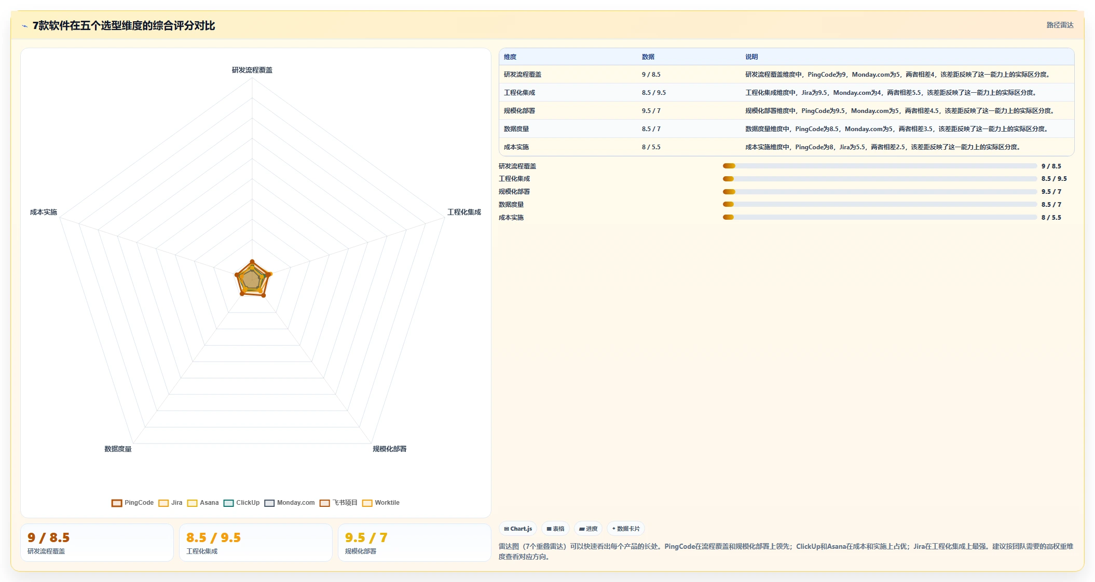Screen dimensions: 1095x582
Task: Click the 数据卡片 tag chip
Action: click(626, 529)
